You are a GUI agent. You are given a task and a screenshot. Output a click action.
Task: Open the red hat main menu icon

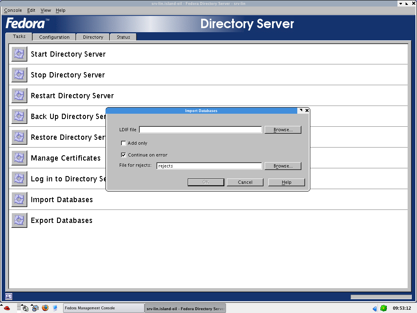(7, 308)
